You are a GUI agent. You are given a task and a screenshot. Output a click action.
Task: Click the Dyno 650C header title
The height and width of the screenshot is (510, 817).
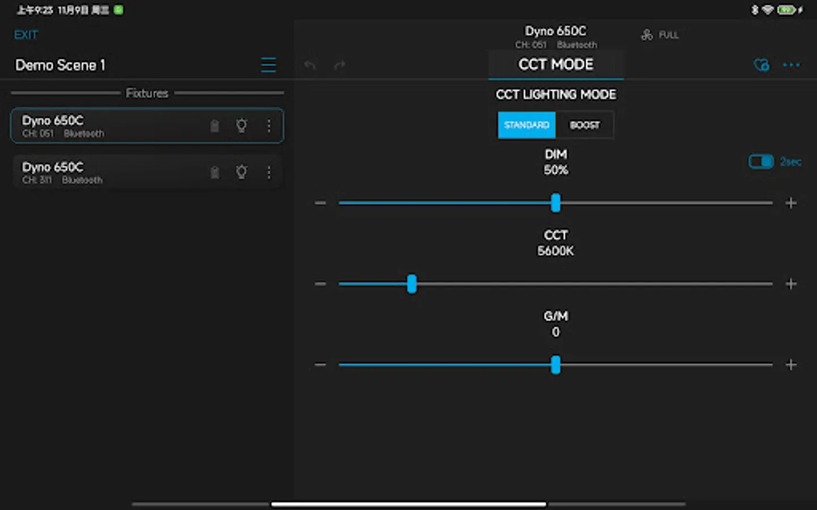(x=555, y=31)
